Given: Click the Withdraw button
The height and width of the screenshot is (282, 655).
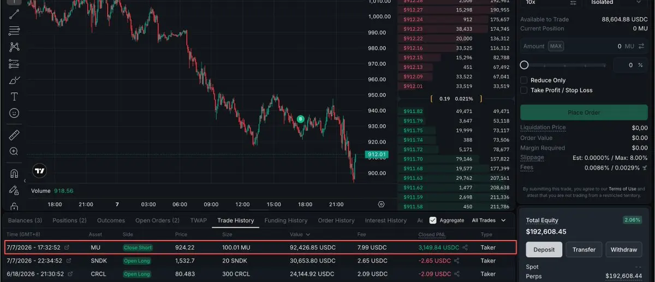Looking at the screenshot, I should pos(623,249).
